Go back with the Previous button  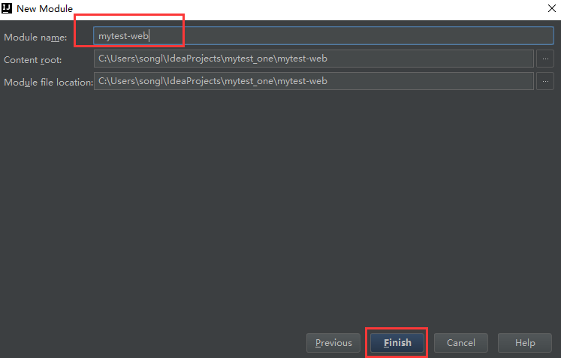333,343
